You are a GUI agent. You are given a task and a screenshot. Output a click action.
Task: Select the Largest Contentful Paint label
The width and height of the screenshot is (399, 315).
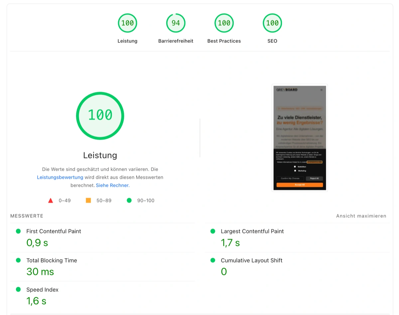(252, 231)
